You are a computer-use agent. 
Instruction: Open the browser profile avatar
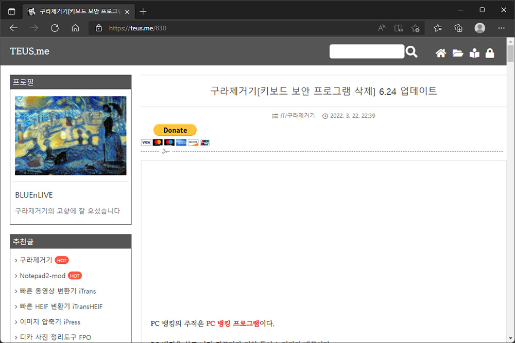pyautogui.click(x=480, y=28)
